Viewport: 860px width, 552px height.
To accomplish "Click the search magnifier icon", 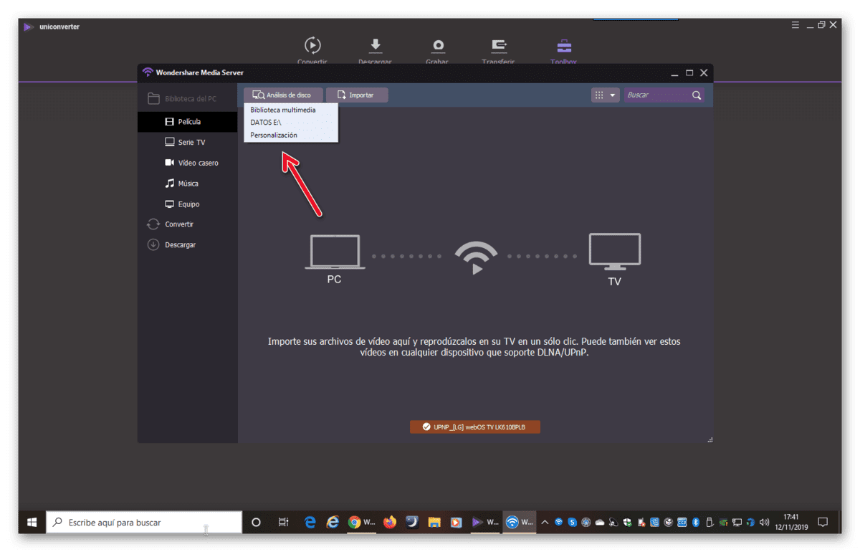I will pyautogui.click(x=697, y=95).
